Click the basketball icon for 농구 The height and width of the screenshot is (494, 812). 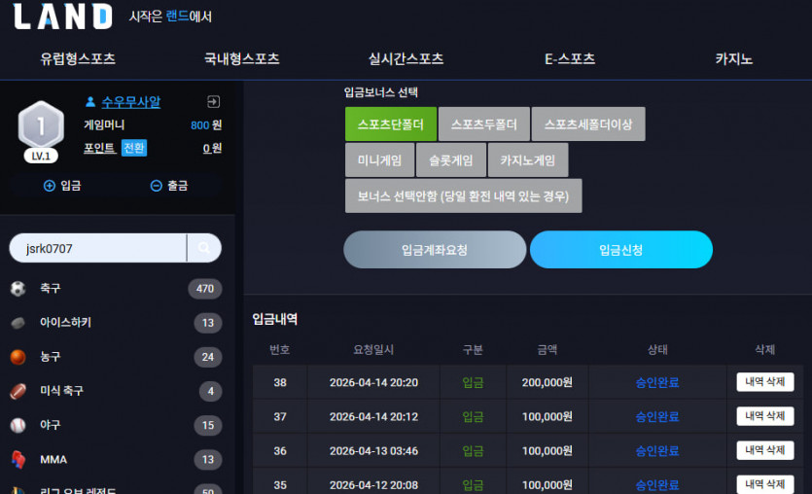(18, 357)
